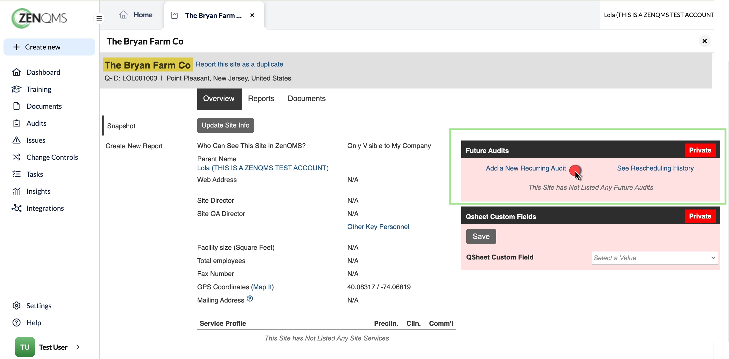Click the Service Profile header
The width and height of the screenshot is (729, 359).
pos(223,323)
